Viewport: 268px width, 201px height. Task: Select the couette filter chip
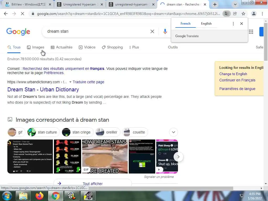[135, 132]
